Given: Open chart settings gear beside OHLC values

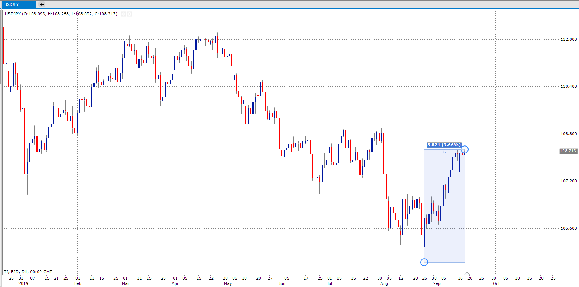Looking at the screenshot, I should 130,14.
